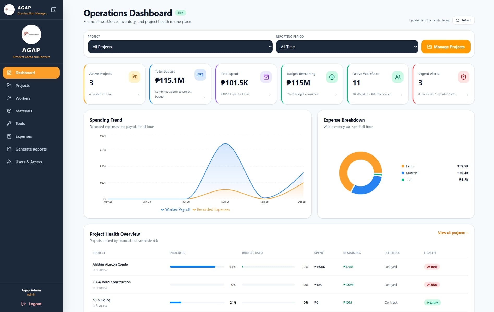Viewport: 494px width, 312px height.
Task: Click the Budget Remaining dollar icon
Action: [332, 77]
